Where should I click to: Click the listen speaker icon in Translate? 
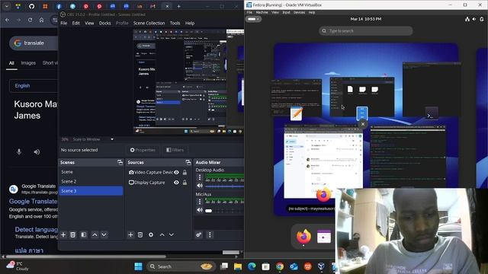click(37, 152)
